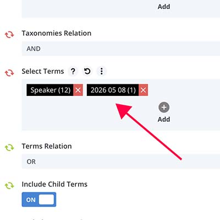Open the three-dot options menu for Select Terms
Viewport: 220px width, 220px height.
click(101, 71)
